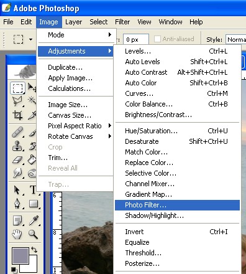Choose Gradient Map adjustment
The image size is (246, 274).
click(x=177, y=194)
